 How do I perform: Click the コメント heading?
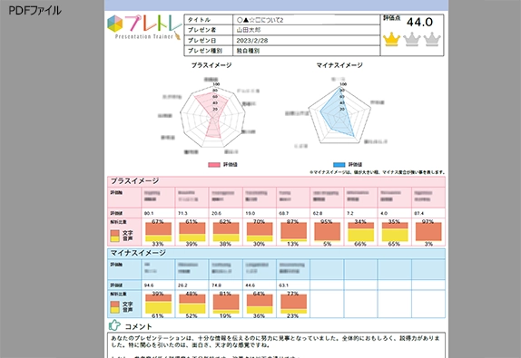pyautogui.click(x=138, y=327)
